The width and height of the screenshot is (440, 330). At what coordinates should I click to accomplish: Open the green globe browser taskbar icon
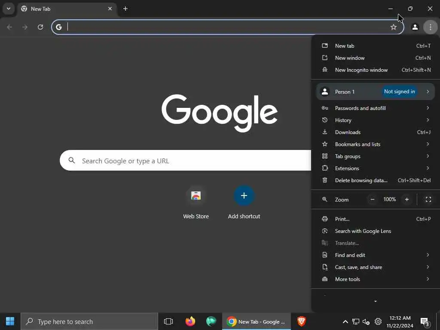(211, 321)
